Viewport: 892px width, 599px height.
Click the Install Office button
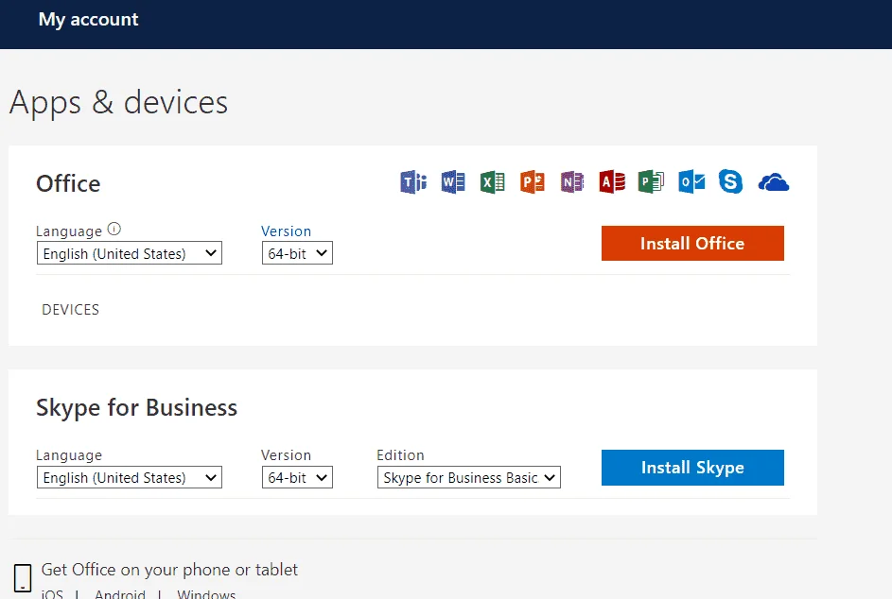(x=692, y=243)
